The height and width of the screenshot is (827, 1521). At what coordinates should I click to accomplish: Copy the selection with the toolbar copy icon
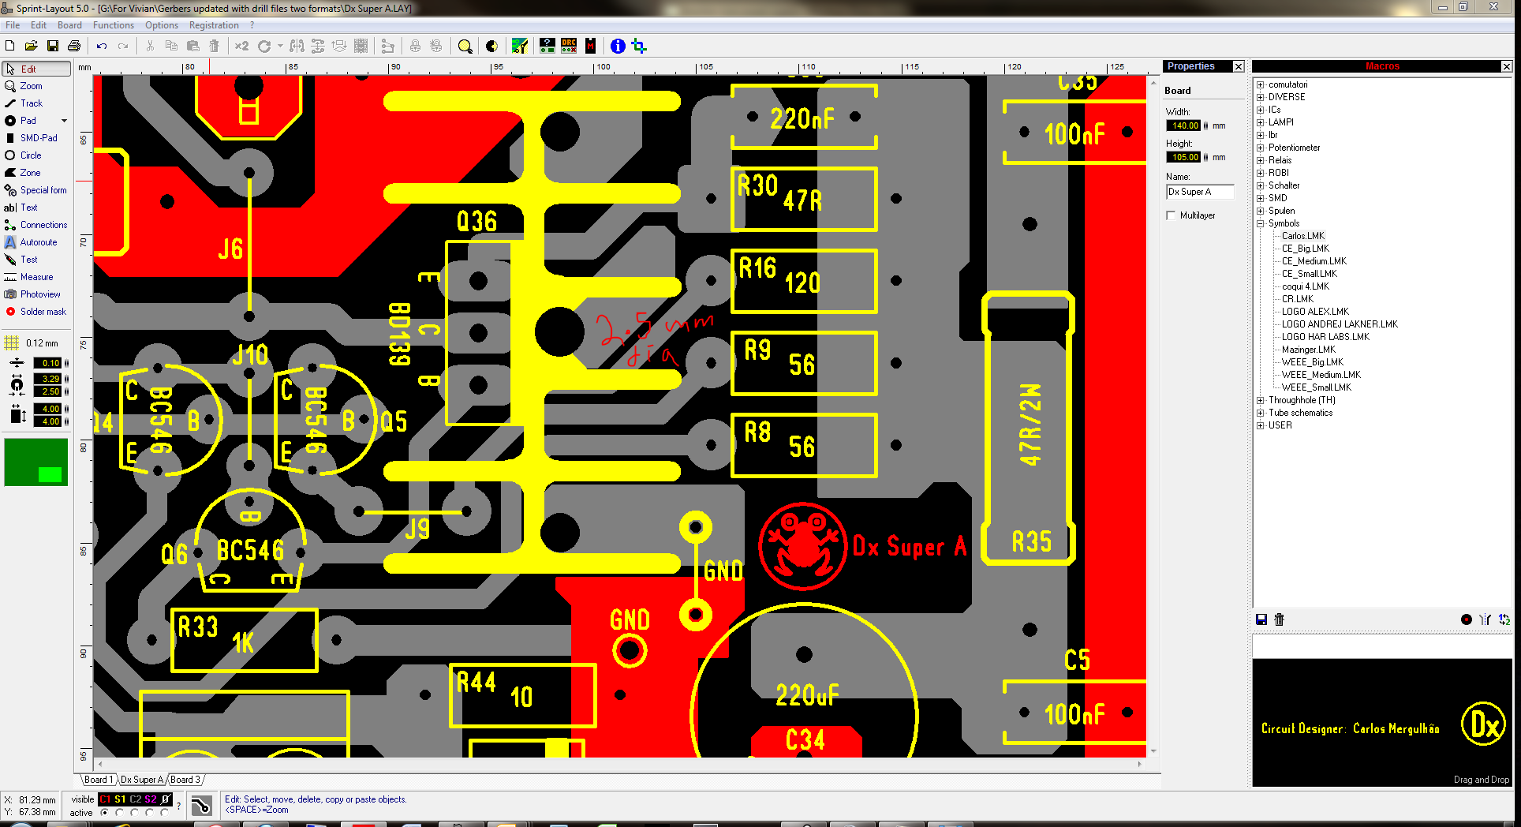tap(171, 46)
